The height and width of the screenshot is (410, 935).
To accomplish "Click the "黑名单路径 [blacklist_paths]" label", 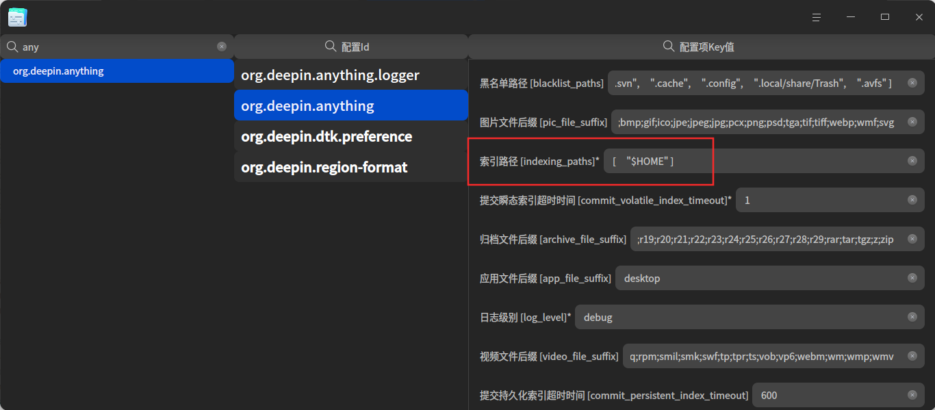I will 541,84.
